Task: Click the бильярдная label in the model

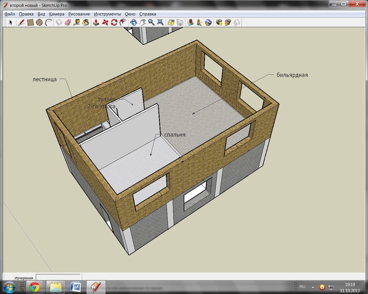Action: click(292, 75)
